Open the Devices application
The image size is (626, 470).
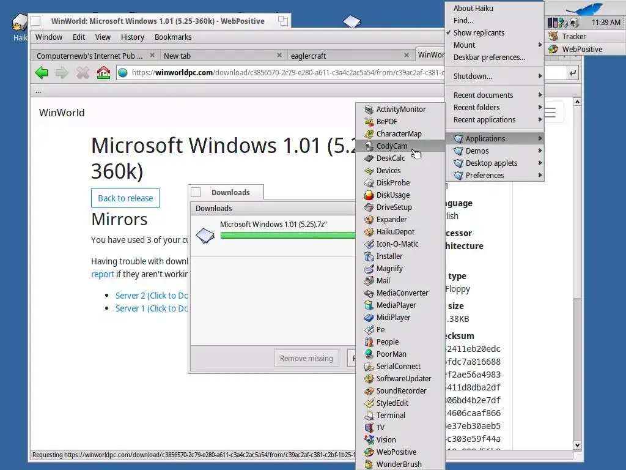click(x=400, y=171)
